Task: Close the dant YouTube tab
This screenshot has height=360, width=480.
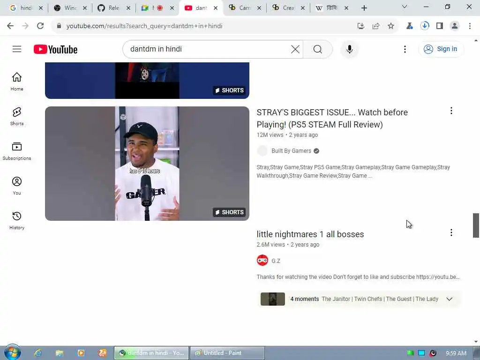Action: (216, 8)
